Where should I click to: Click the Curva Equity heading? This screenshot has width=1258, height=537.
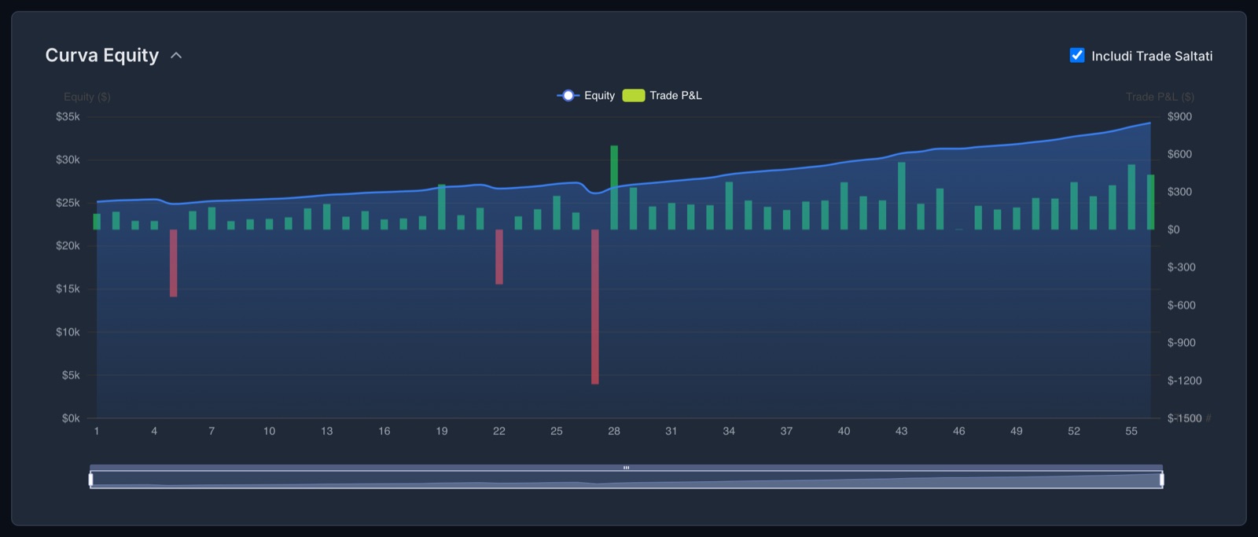pos(102,55)
